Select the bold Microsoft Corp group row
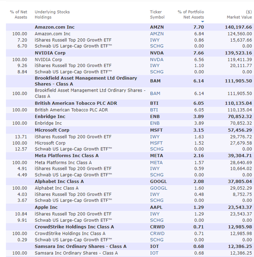 (x=52, y=130)
